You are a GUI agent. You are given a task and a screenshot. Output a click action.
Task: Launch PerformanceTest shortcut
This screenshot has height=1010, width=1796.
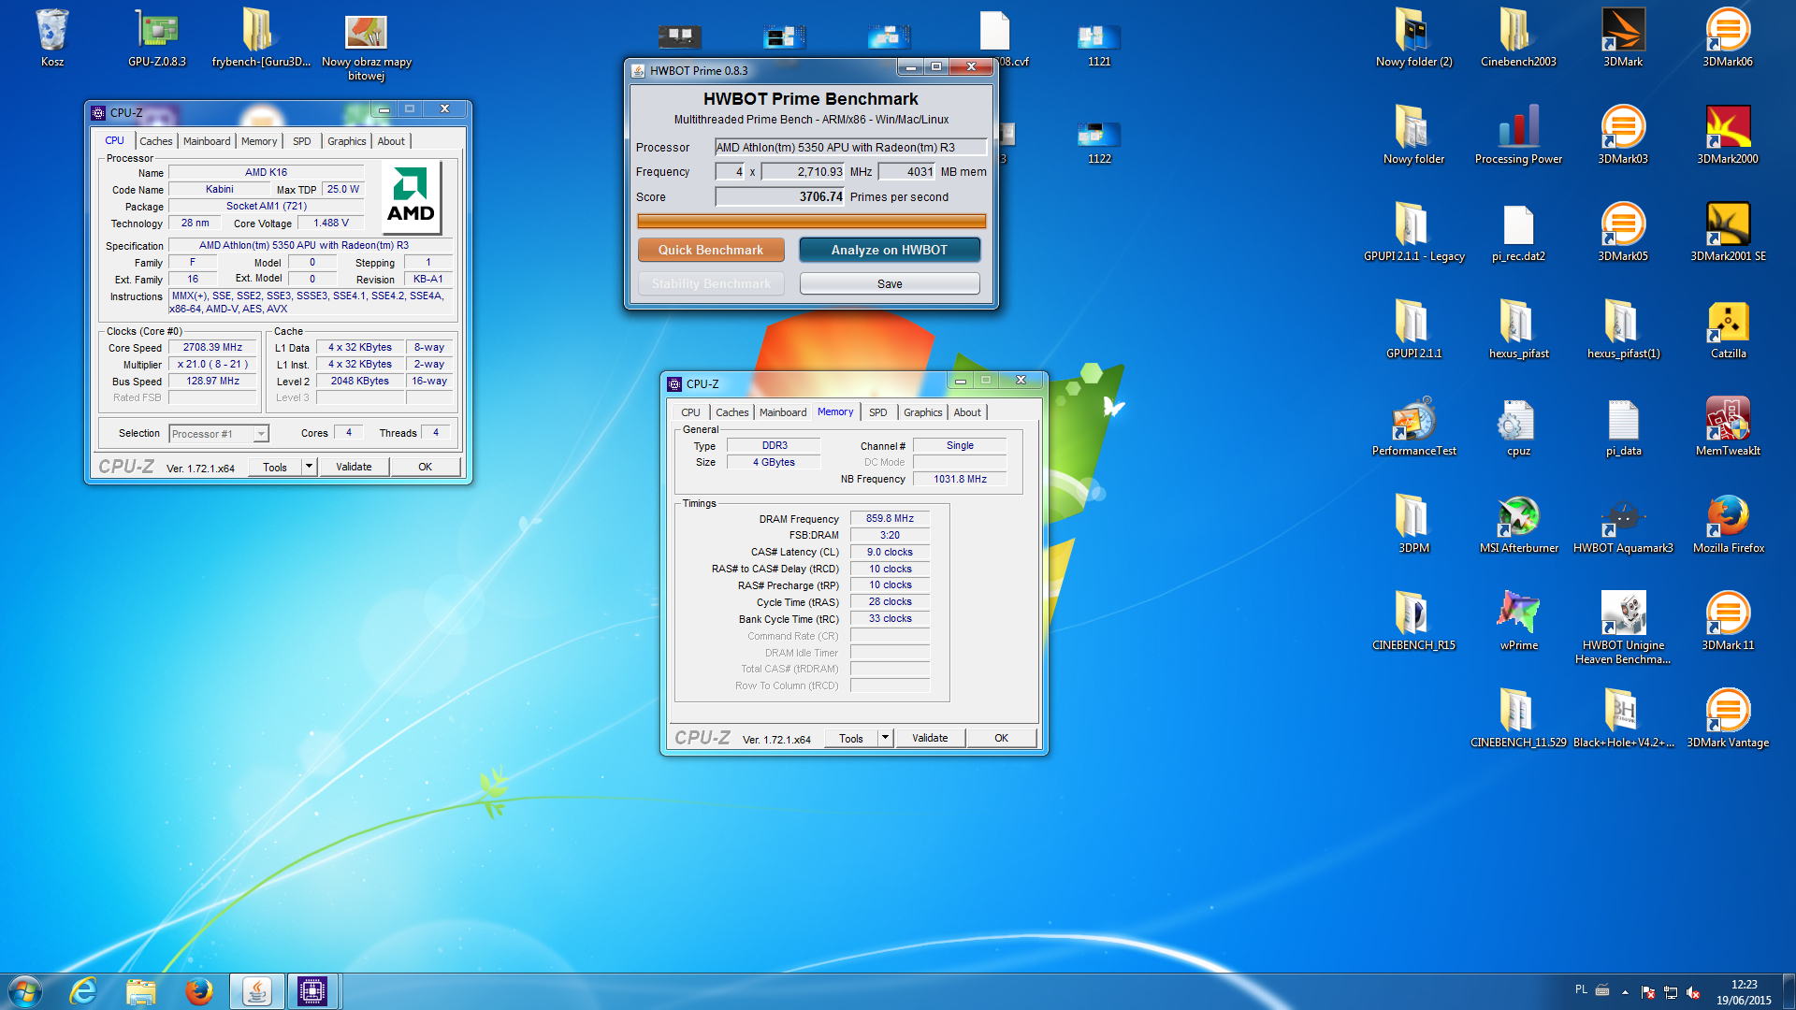[1413, 427]
